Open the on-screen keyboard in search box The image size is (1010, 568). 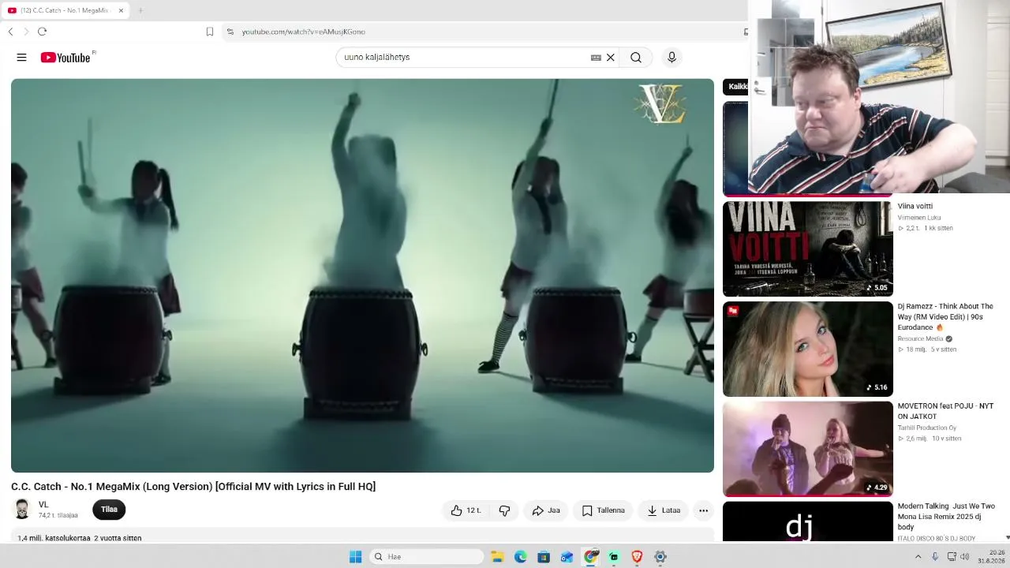[x=596, y=58]
